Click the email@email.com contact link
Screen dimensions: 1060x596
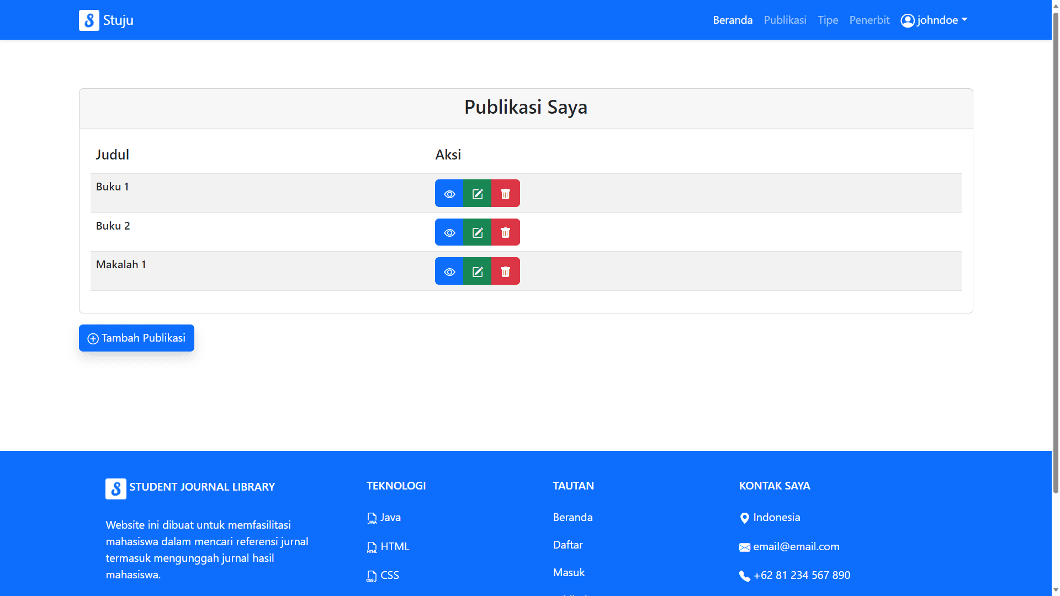(x=796, y=546)
